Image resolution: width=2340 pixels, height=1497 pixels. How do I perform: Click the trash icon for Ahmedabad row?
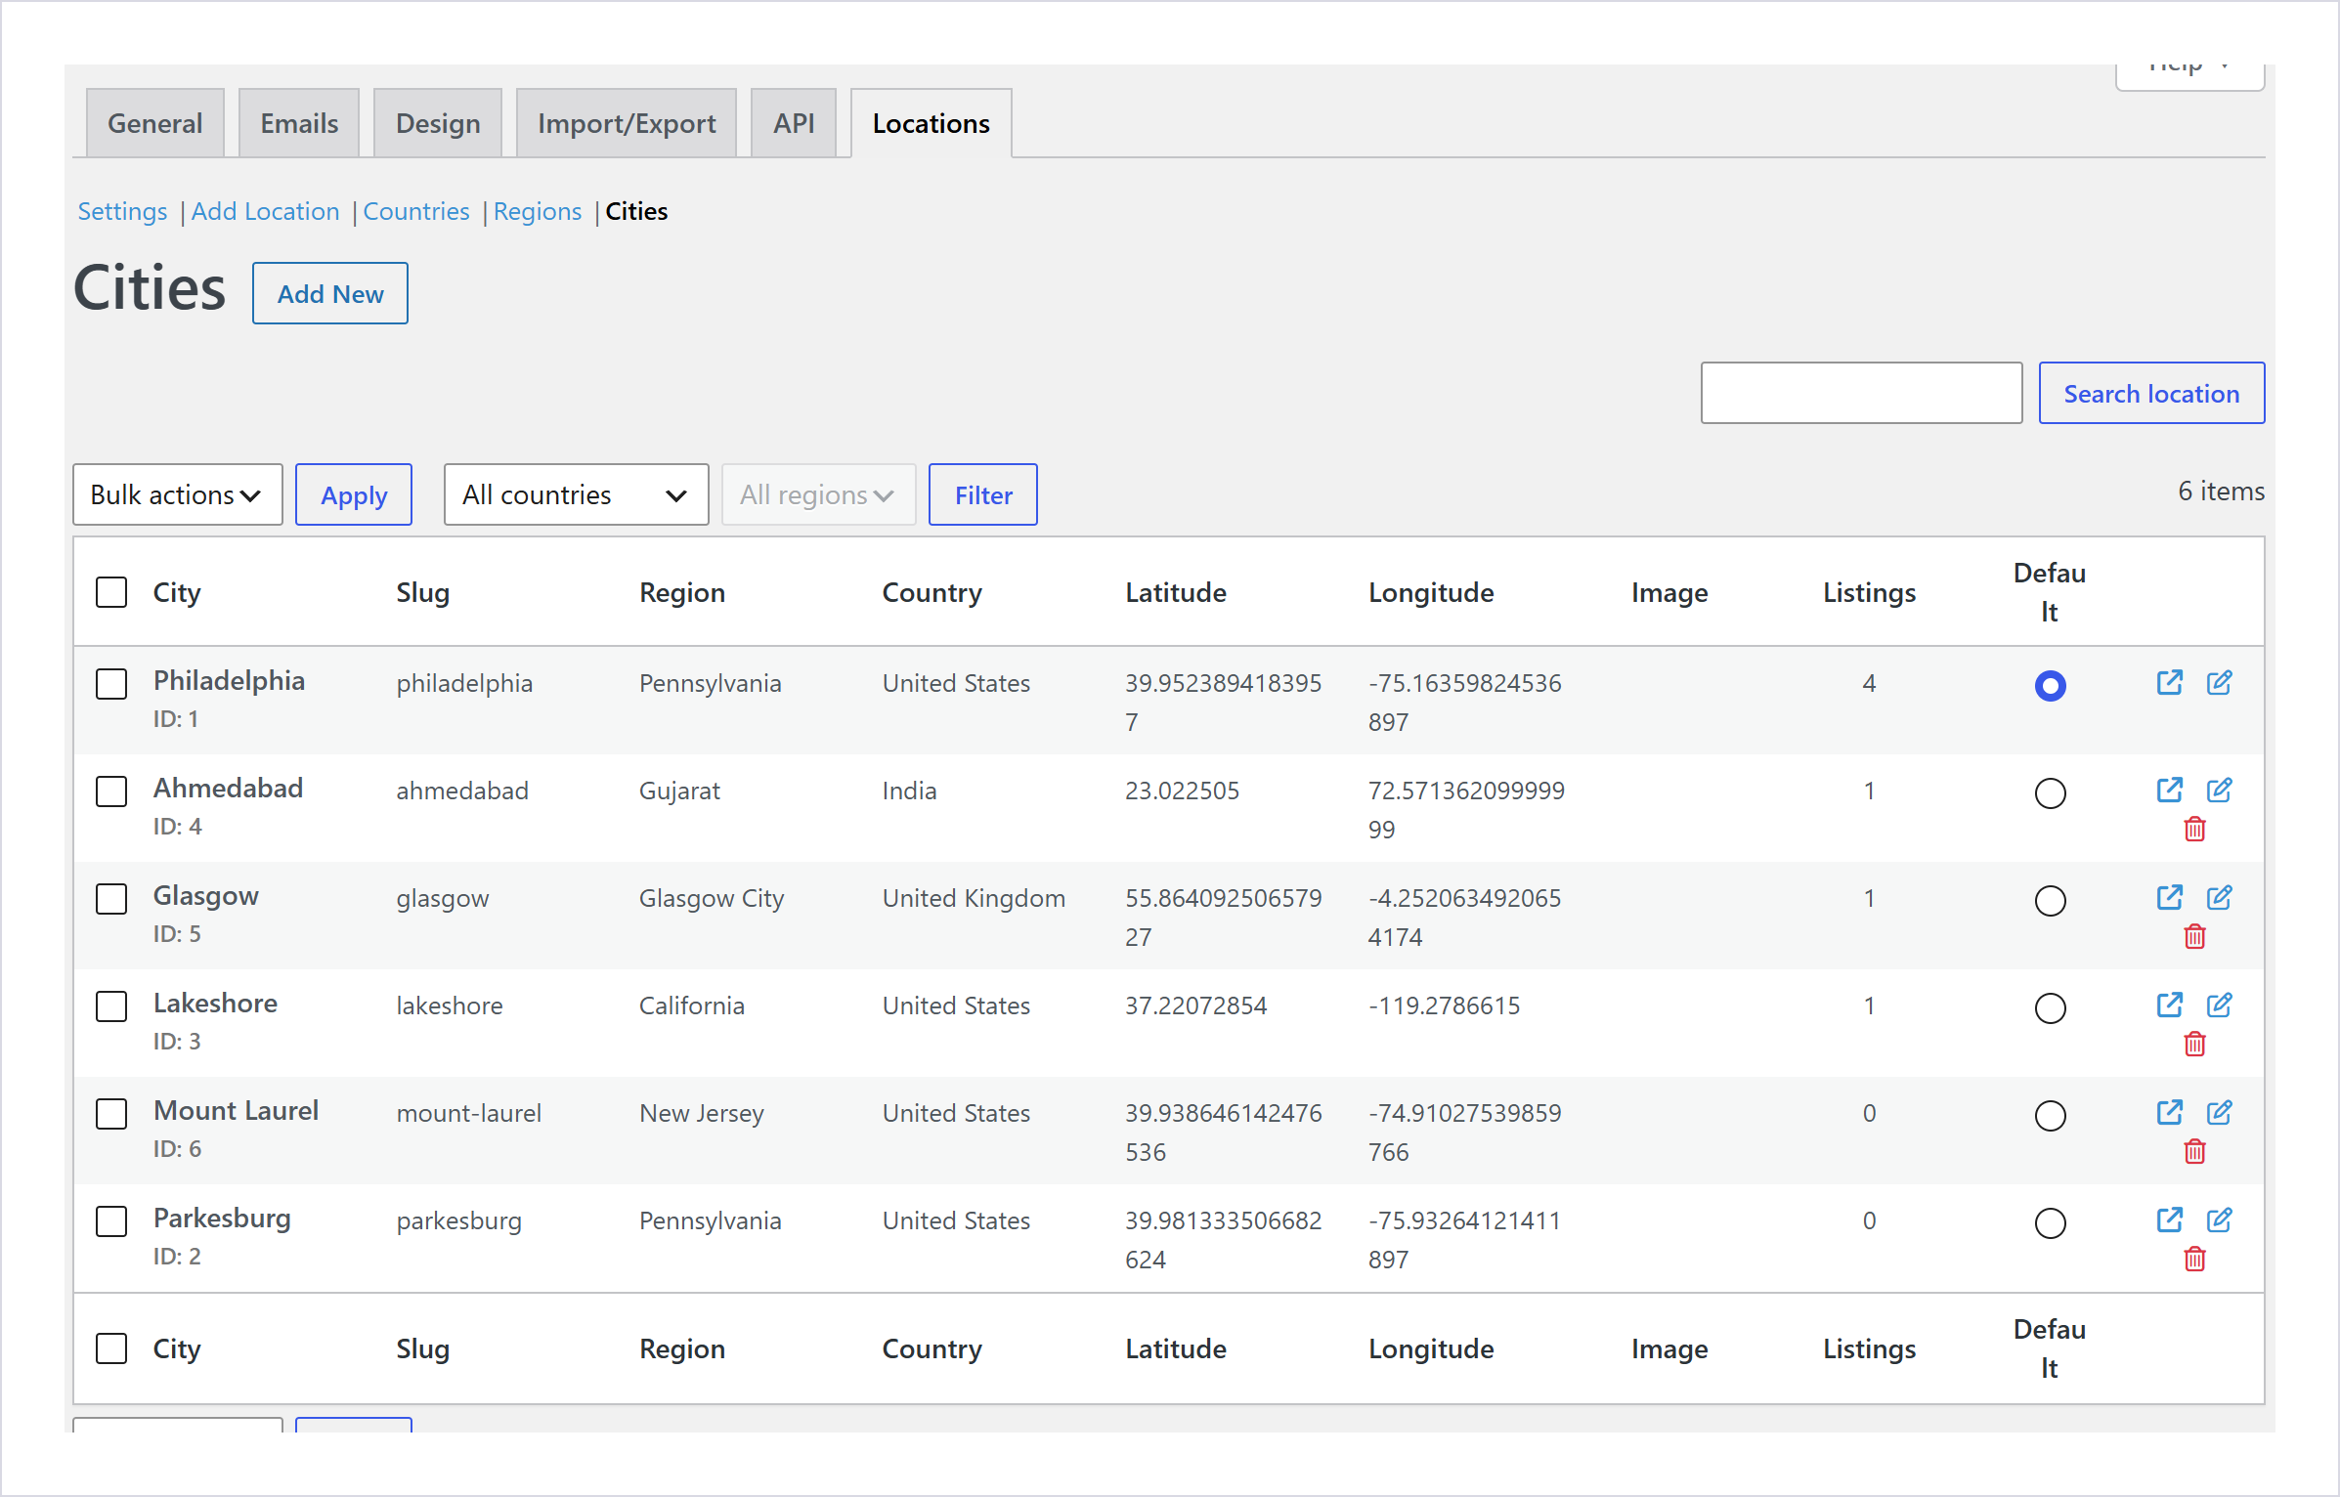click(x=2194, y=830)
